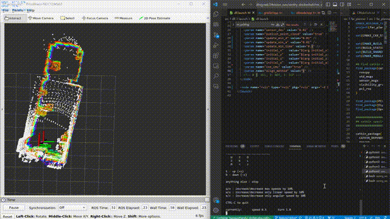This screenshot has width=390, height=219.
Task: Open Remote Explorer in activity bar
Action: 216,66
